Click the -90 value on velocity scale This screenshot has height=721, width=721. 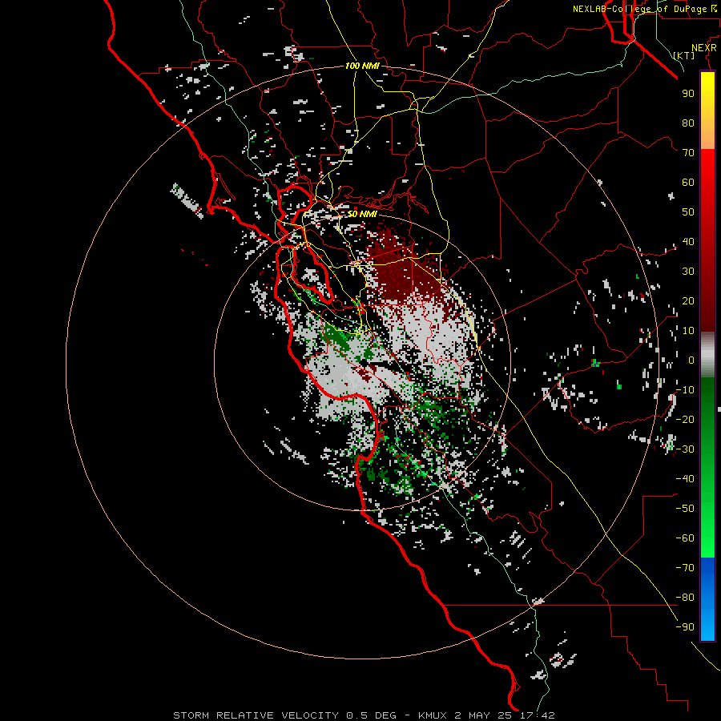click(685, 627)
